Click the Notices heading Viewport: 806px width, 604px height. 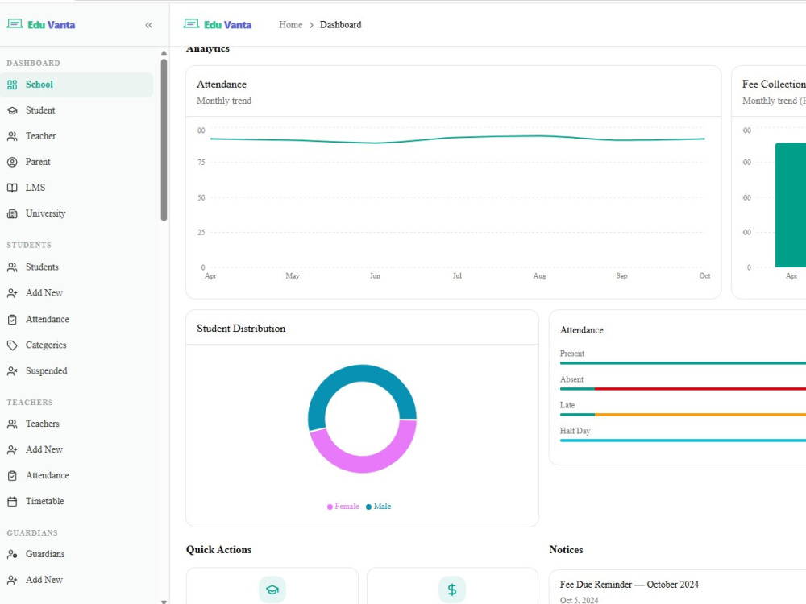pyautogui.click(x=566, y=550)
